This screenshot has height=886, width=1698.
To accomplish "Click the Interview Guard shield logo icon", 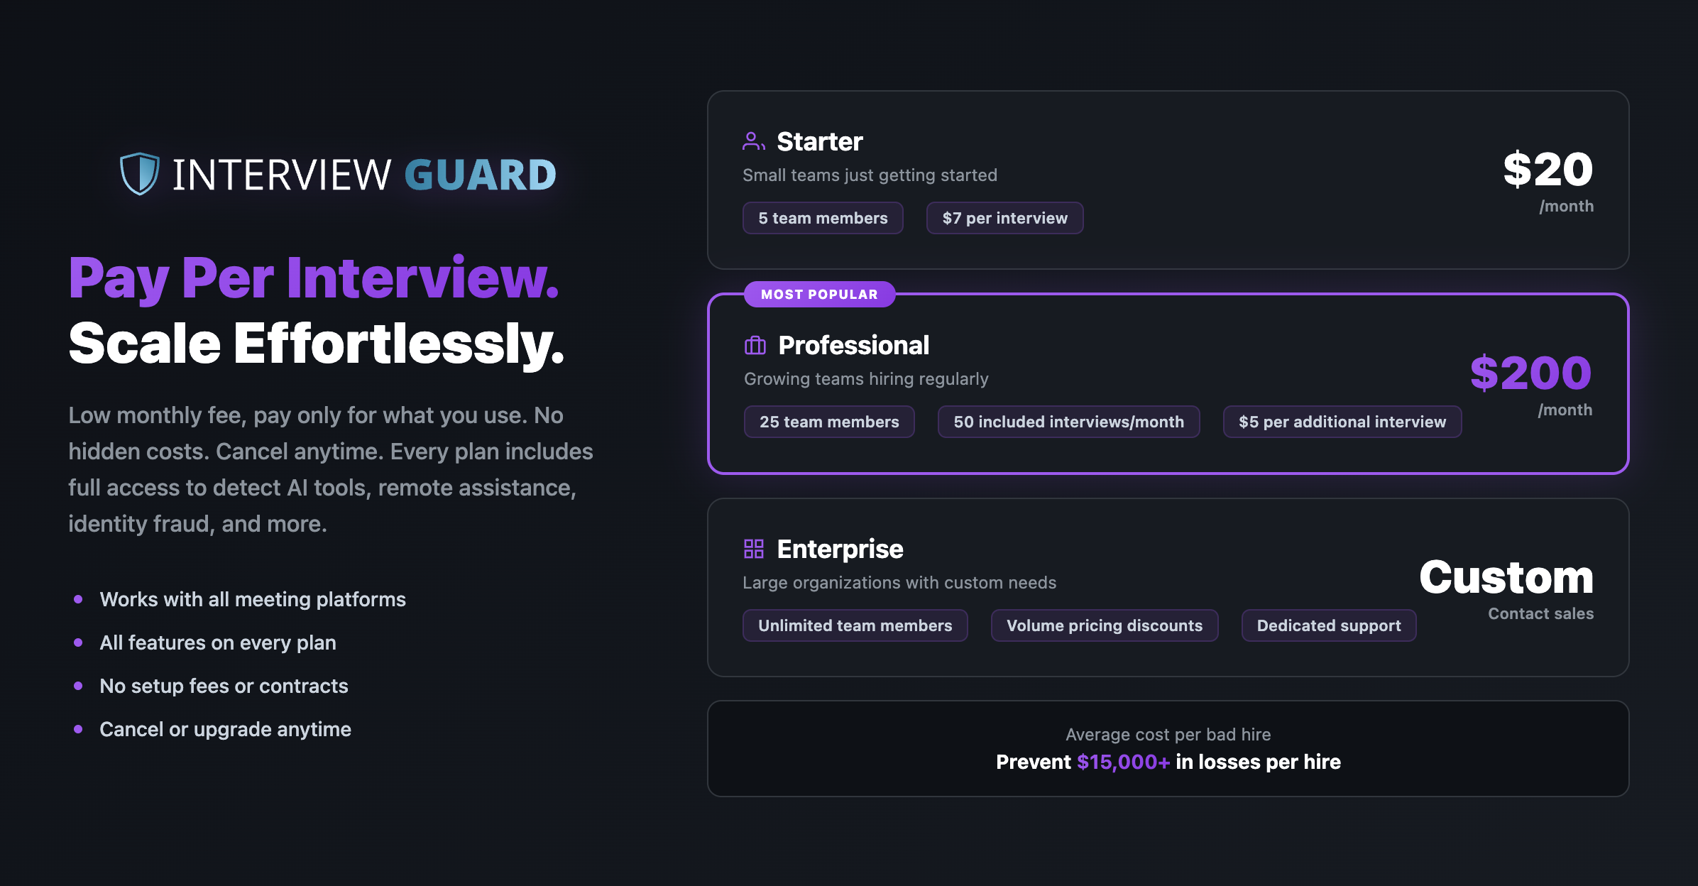I will [139, 173].
